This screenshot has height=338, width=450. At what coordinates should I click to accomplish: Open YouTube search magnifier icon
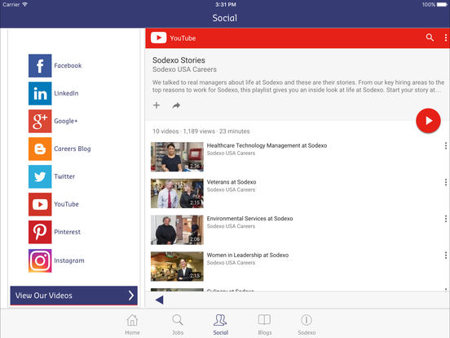click(x=430, y=38)
